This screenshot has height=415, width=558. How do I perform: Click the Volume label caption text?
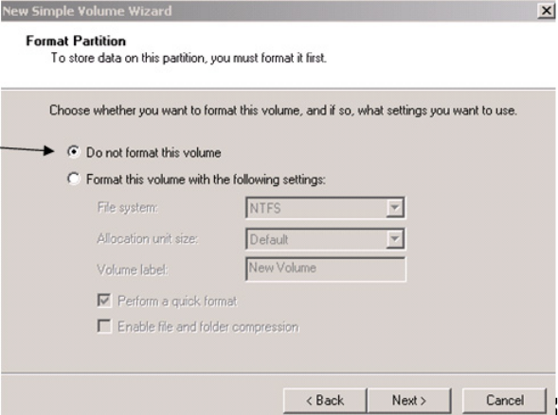click(x=133, y=269)
